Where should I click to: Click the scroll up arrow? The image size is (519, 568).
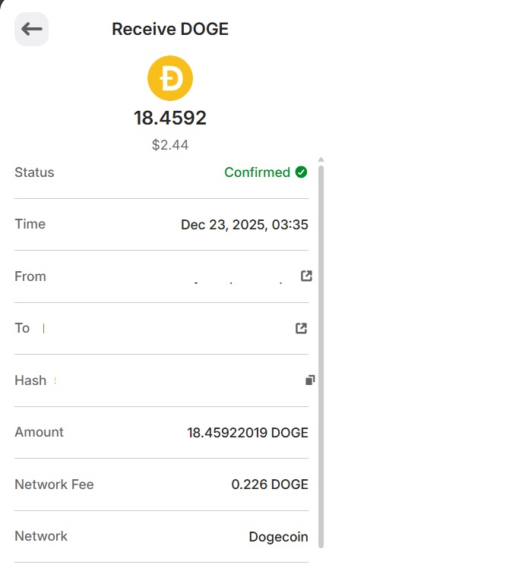pos(321,159)
